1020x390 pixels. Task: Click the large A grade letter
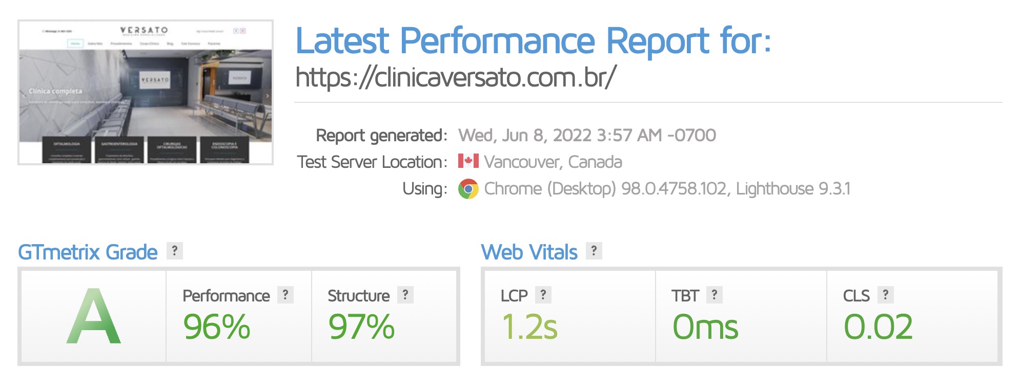(94, 317)
